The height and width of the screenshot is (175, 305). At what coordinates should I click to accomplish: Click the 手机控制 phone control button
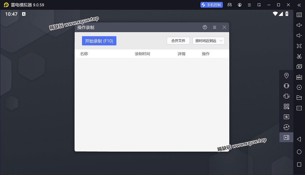tap(211, 5)
